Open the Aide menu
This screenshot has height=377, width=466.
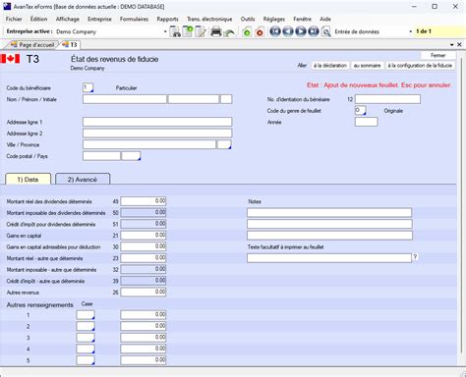[325, 19]
